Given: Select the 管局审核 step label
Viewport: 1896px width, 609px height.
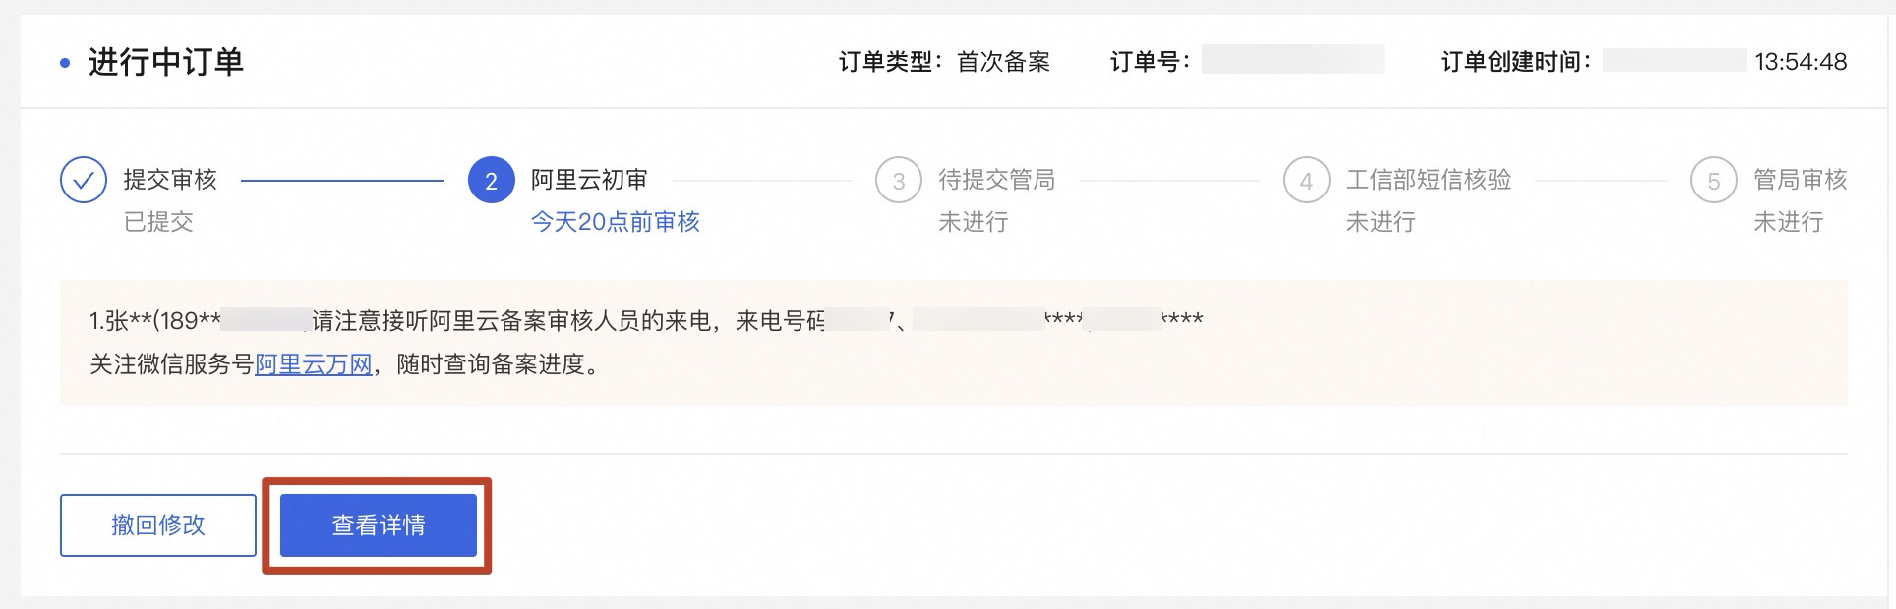Looking at the screenshot, I should (1800, 180).
